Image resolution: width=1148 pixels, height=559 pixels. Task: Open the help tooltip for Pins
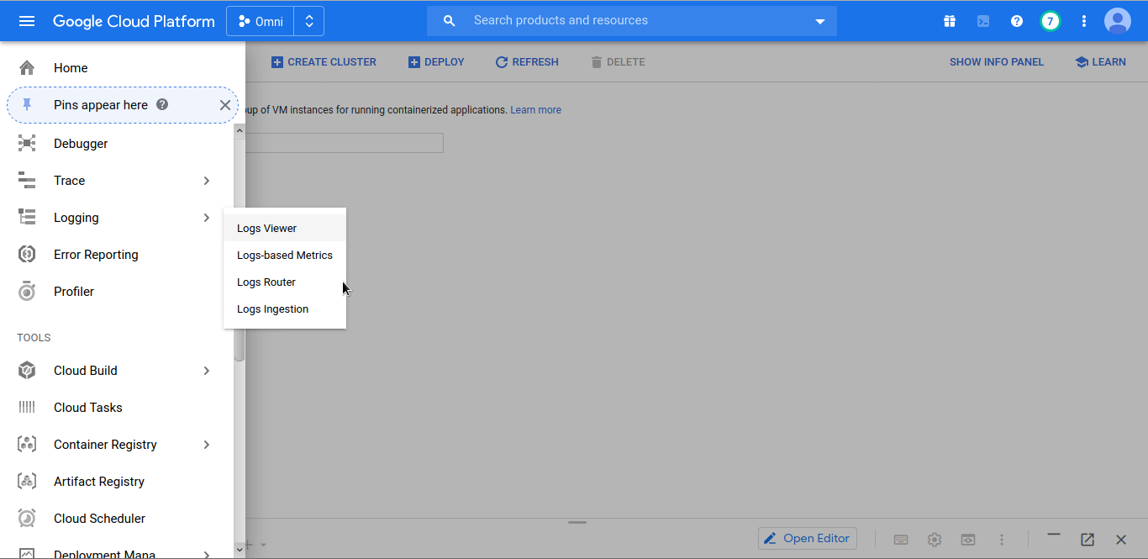[162, 105]
